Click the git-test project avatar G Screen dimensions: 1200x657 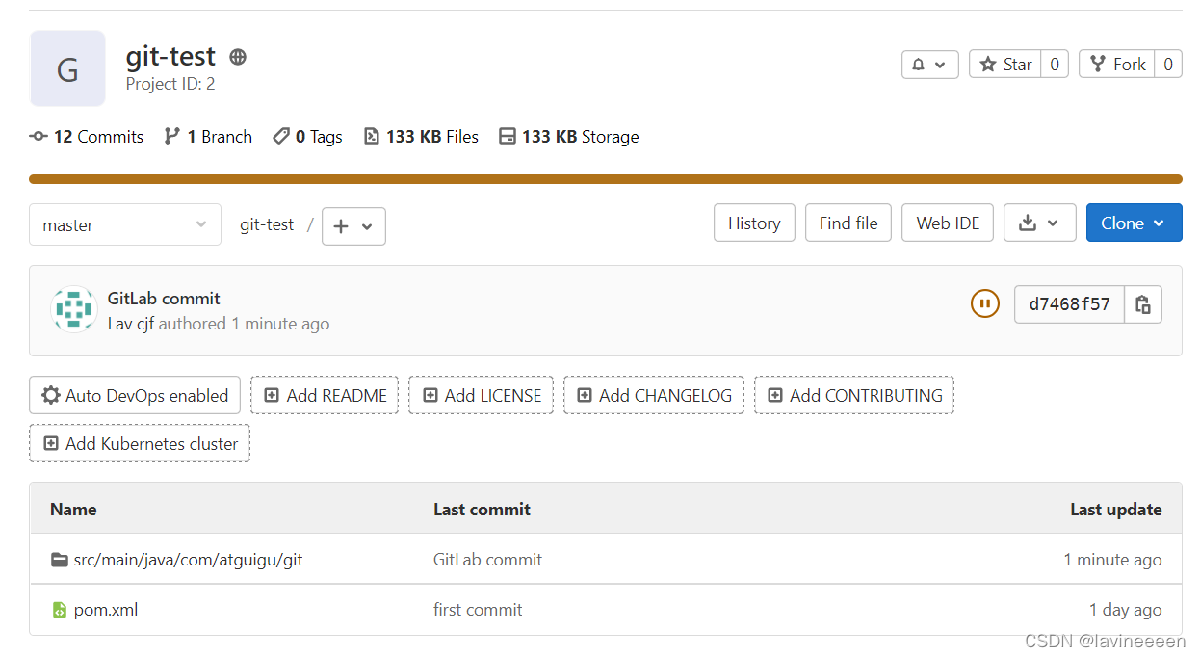click(67, 68)
